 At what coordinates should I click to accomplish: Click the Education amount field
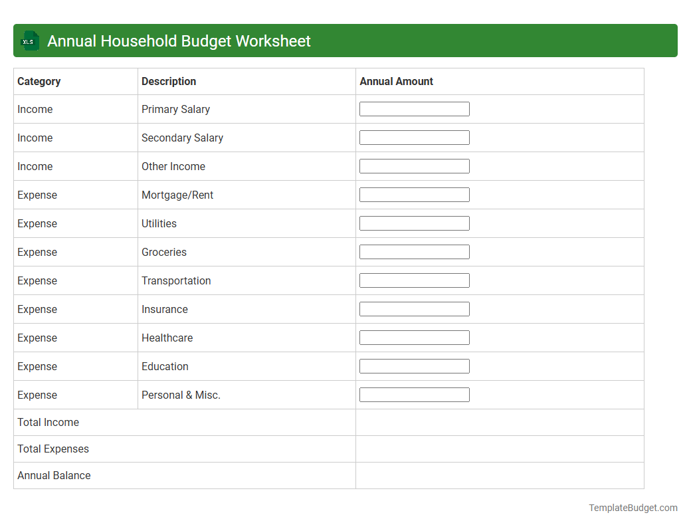point(414,366)
